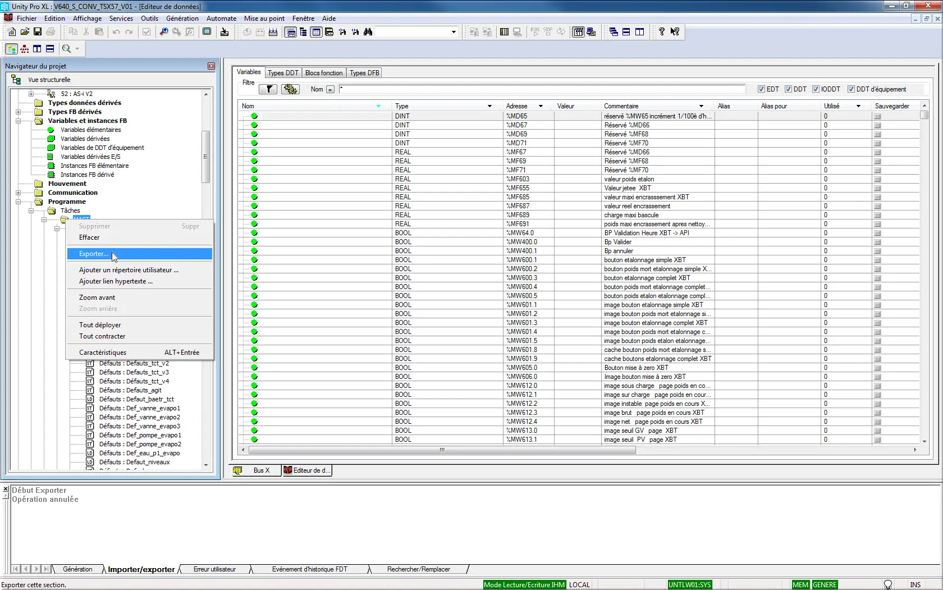Switch to the Bus X window tab

pyautogui.click(x=256, y=470)
